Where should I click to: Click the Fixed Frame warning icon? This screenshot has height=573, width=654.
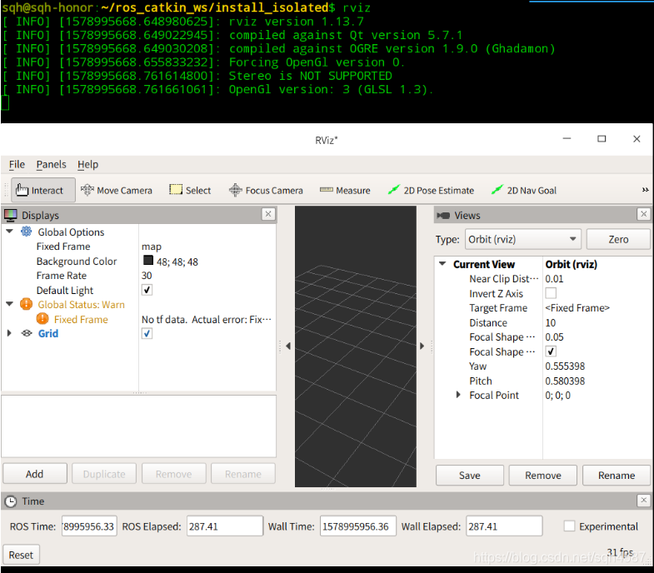tap(42, 319)
